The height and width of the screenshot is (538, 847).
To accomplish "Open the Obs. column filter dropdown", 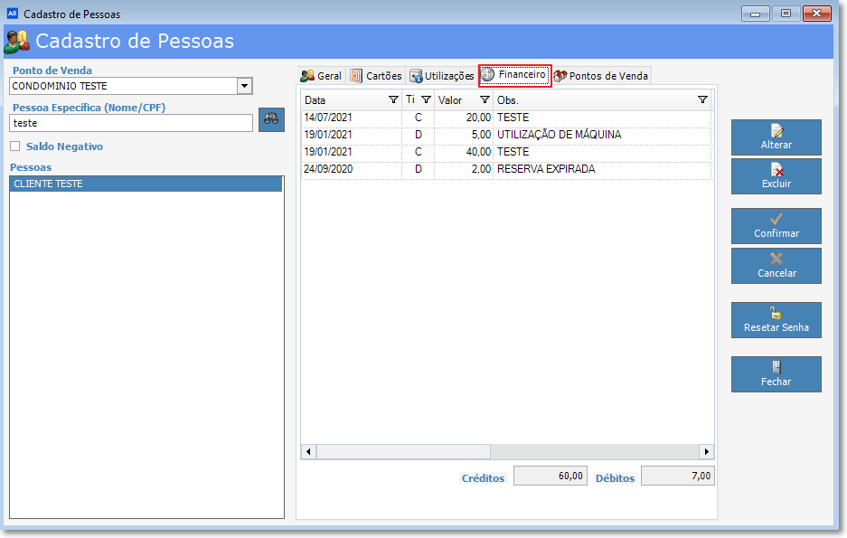I will click(x=702, y=100).
